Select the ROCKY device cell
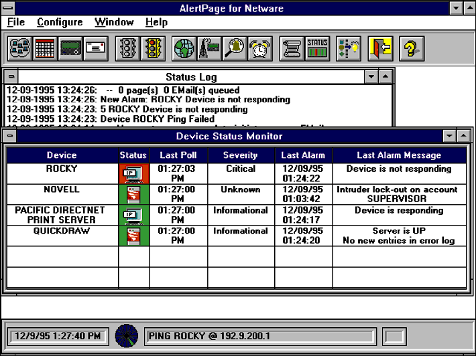The height and width of the screenshot is (356, 476). 62,174
